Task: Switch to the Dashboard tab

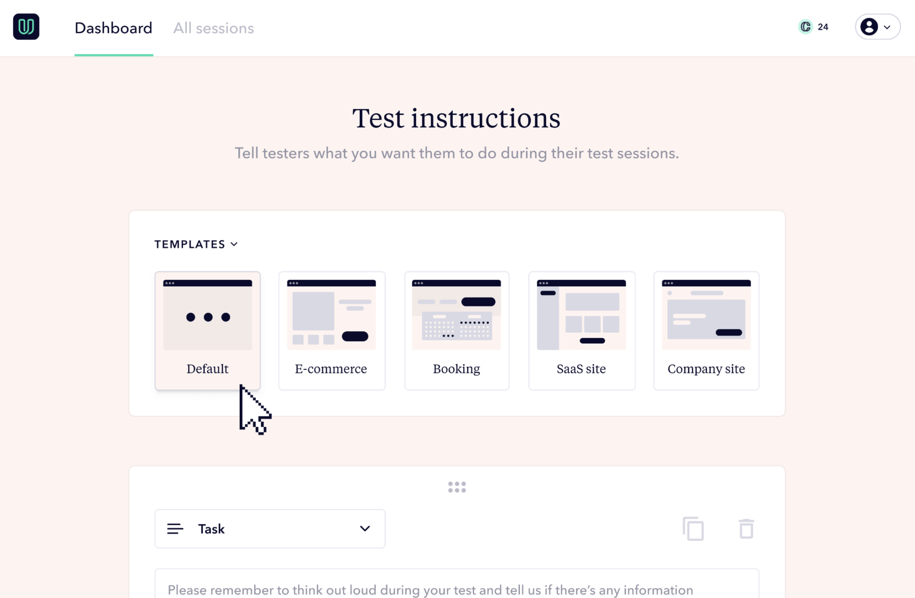Action: (113, 28)
